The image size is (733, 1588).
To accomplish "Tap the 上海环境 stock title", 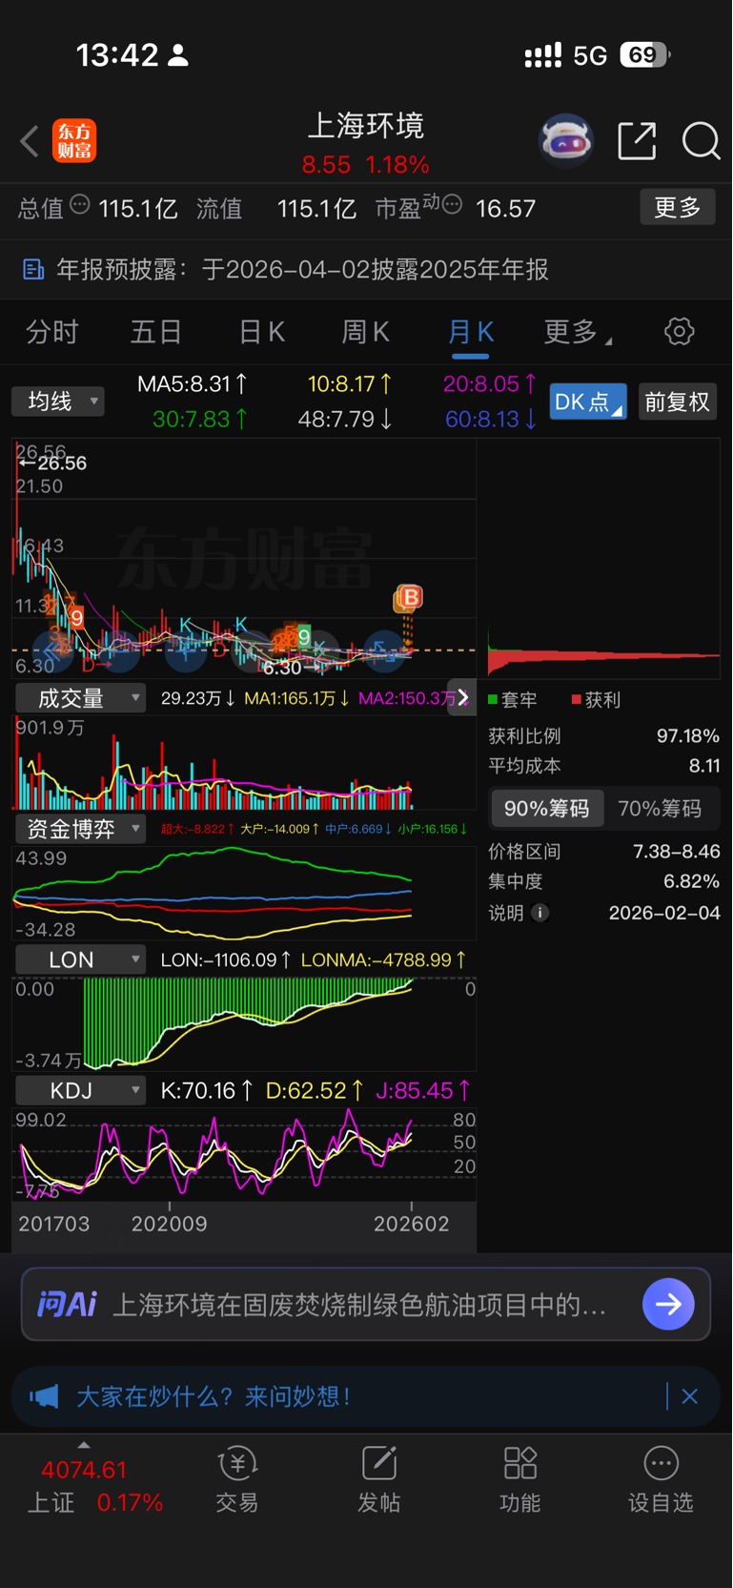I will 365,125.
